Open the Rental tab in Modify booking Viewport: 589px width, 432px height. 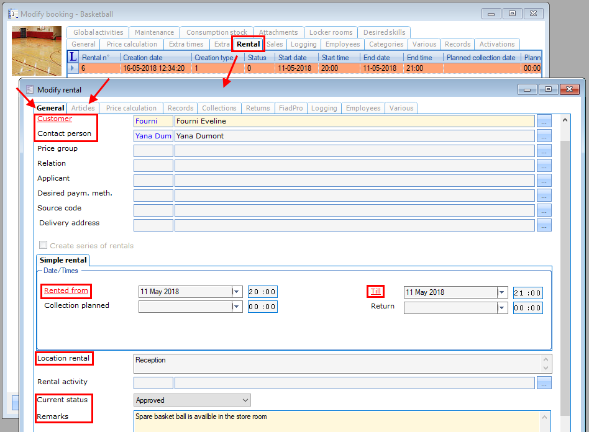(249, 44)
